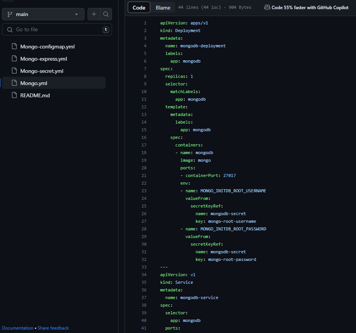
Task: Open Mongo-configmap.yml in file tree
Action: point(47,47)
